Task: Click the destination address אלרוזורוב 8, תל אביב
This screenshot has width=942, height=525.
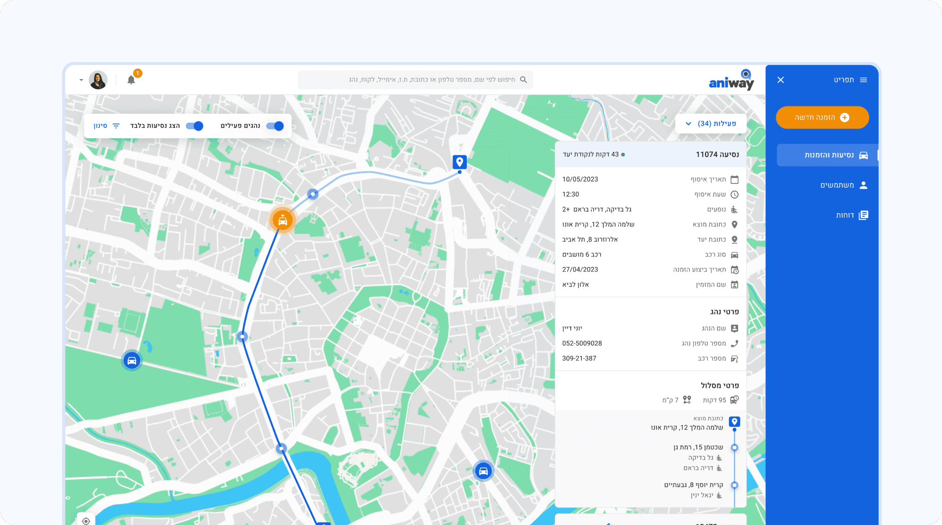Action: pyautogui.click(x=590, y=239)
